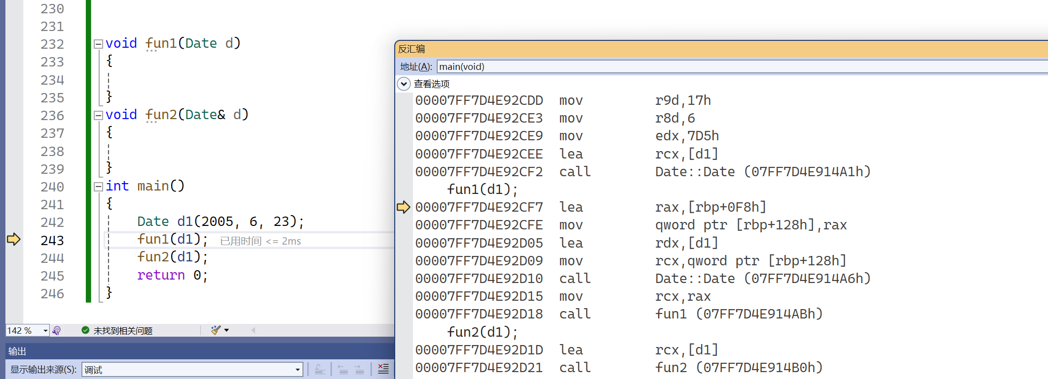Screen dimensions: 1048x379
Task: Click the 'fun1(d1);' source label in disassembly
Action: (x=483, y=189)
